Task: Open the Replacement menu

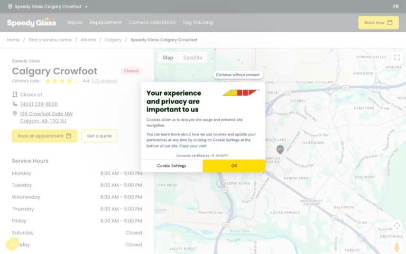Action: 105,23
